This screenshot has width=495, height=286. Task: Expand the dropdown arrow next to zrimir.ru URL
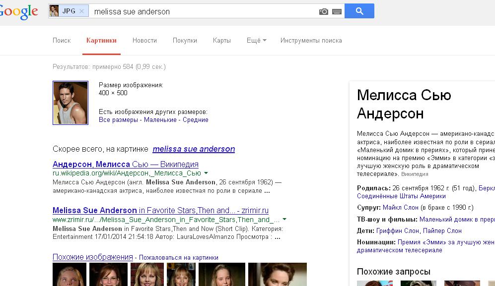click(x=284, y=219)
